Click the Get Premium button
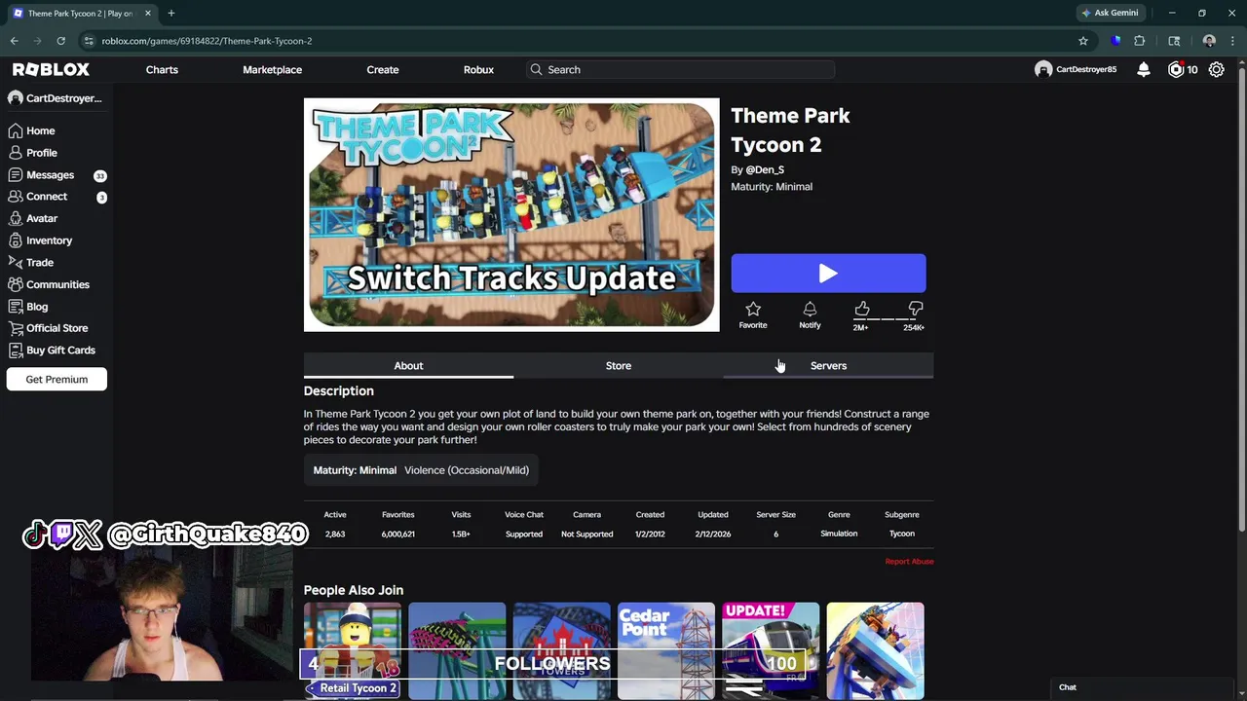This screenshot has height=701, width=1247. [57, 380]
